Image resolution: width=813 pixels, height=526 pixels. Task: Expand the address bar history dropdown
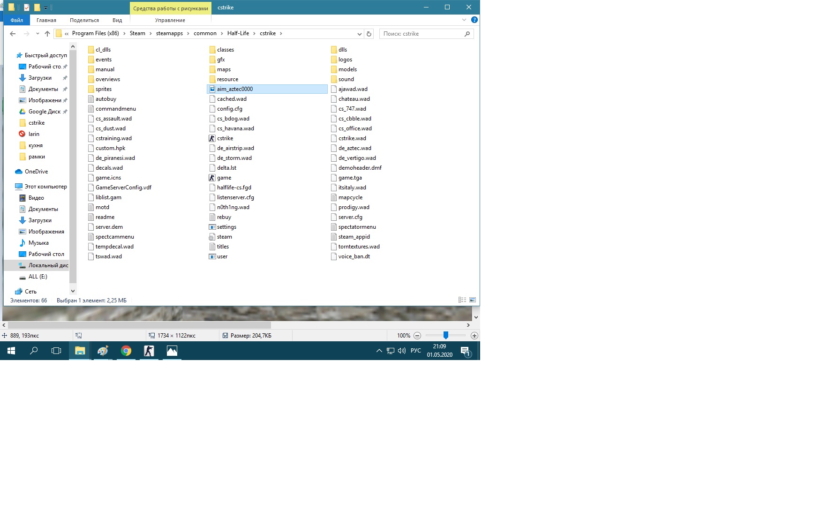click(359, 34)
